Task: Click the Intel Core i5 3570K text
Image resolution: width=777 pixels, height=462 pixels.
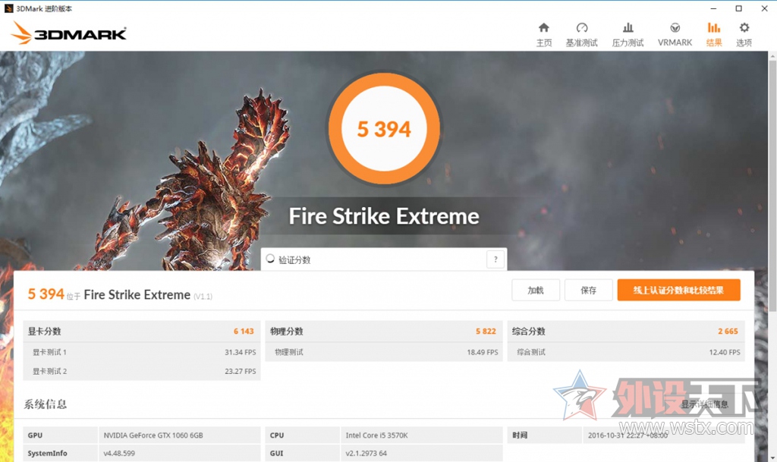Action: click(x=376, y=435)
